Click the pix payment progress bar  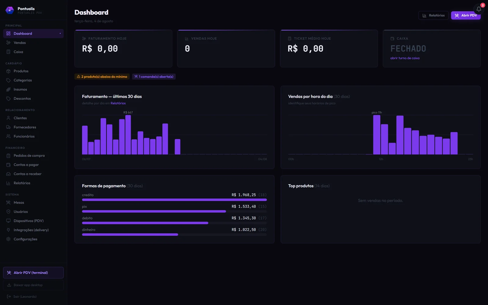174,211
